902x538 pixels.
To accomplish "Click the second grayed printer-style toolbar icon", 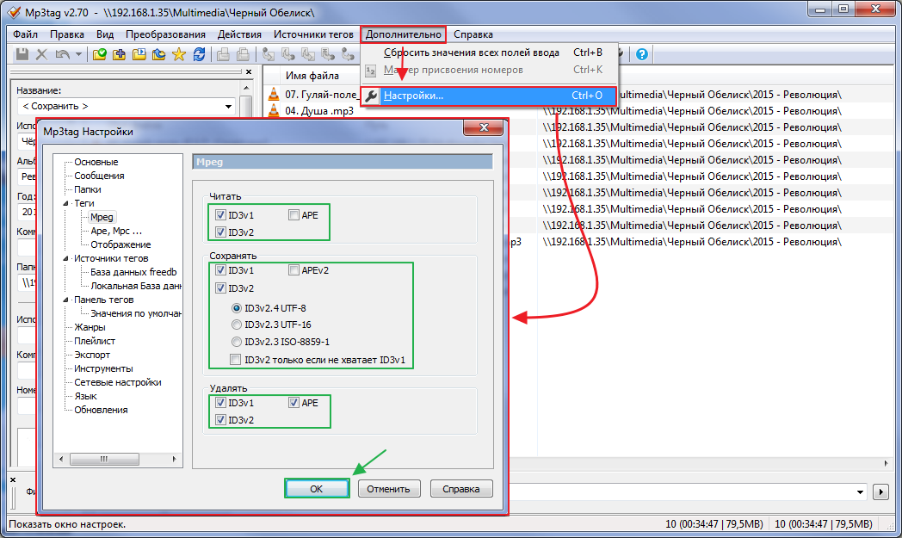I will coord(243,54).
